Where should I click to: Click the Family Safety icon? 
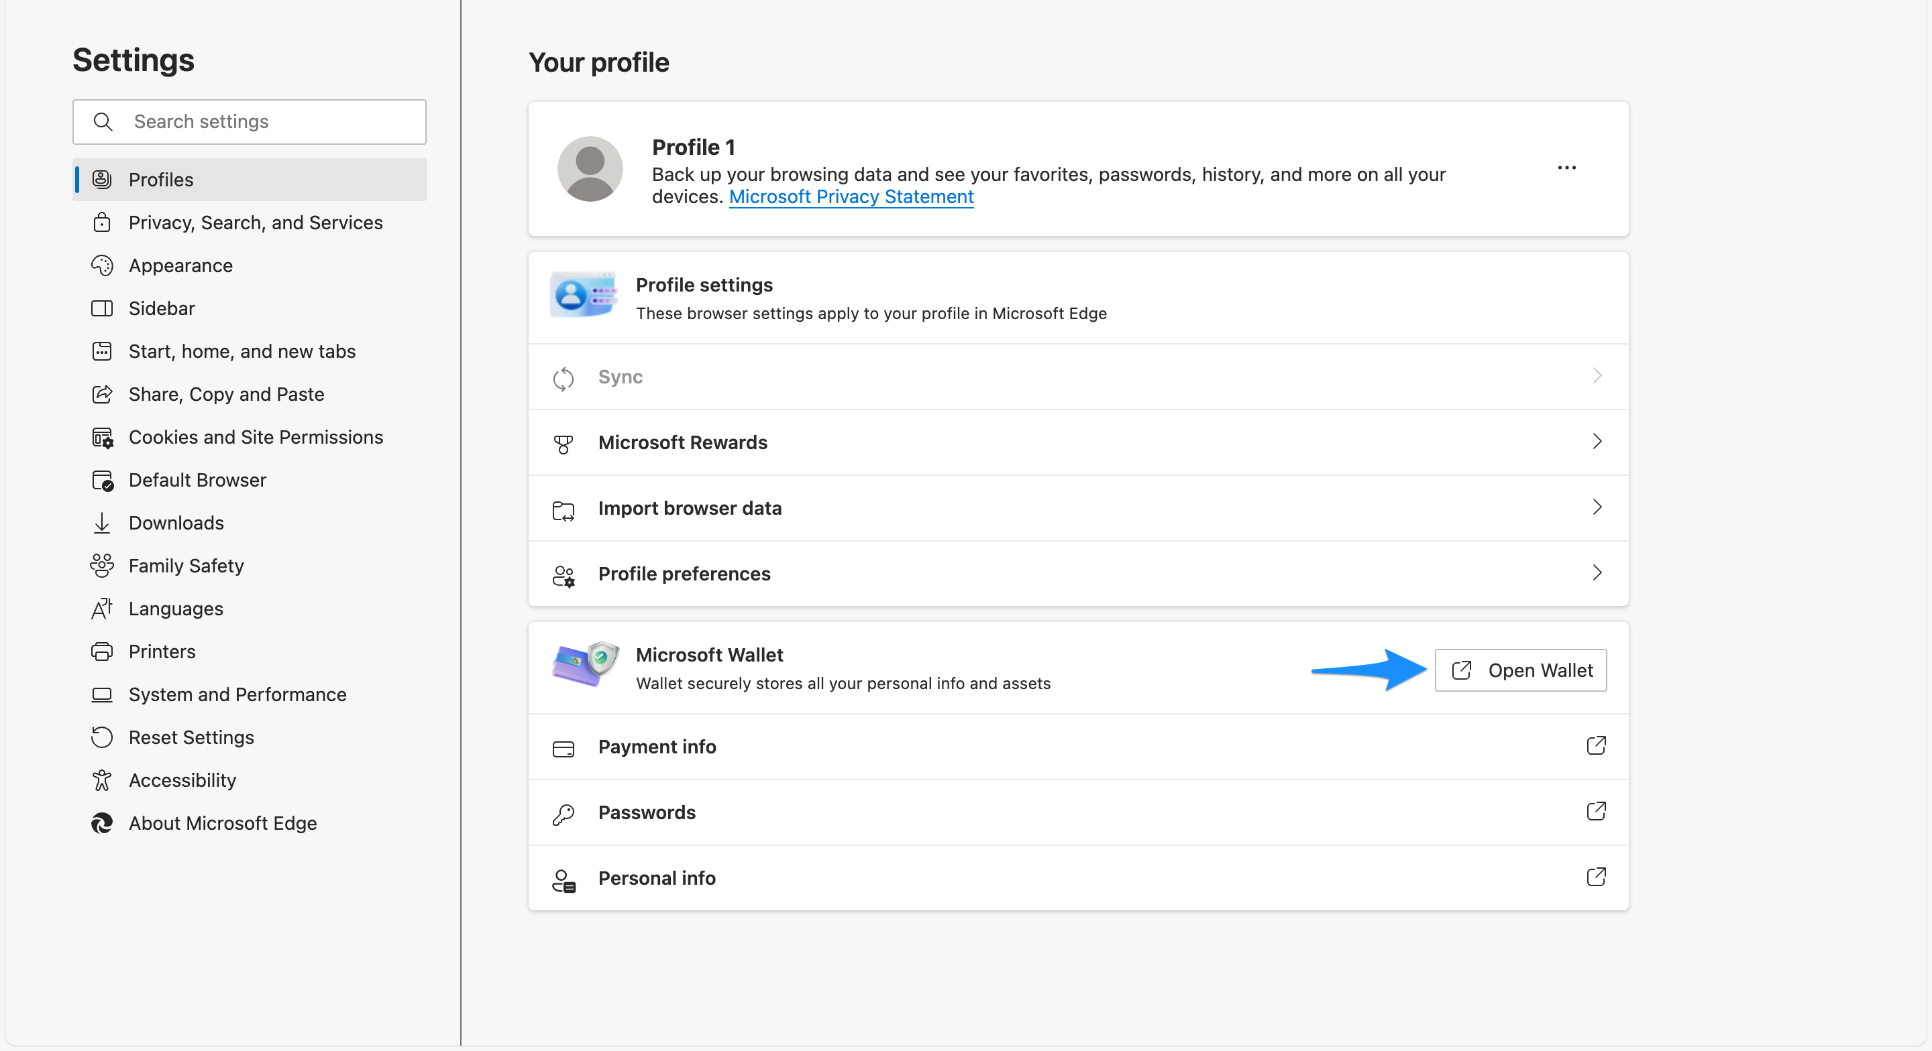(102, 566)
